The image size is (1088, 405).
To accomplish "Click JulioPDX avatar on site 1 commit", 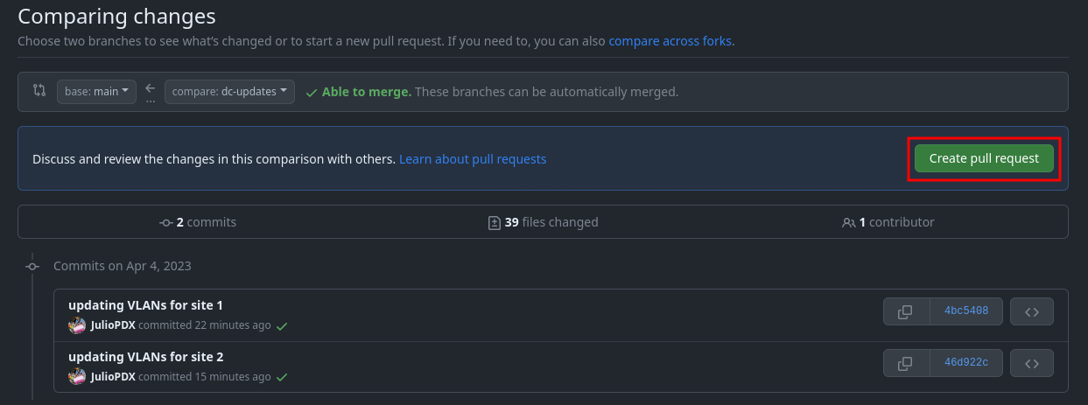I will (77, 325).
